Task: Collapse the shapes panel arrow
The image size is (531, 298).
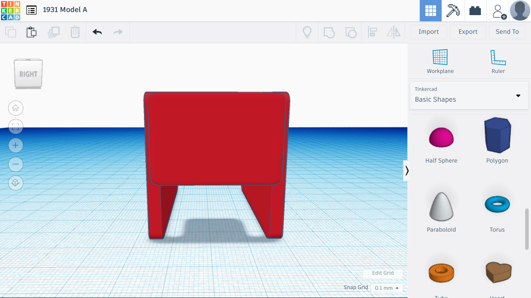Action: click(x=407, y=171)
